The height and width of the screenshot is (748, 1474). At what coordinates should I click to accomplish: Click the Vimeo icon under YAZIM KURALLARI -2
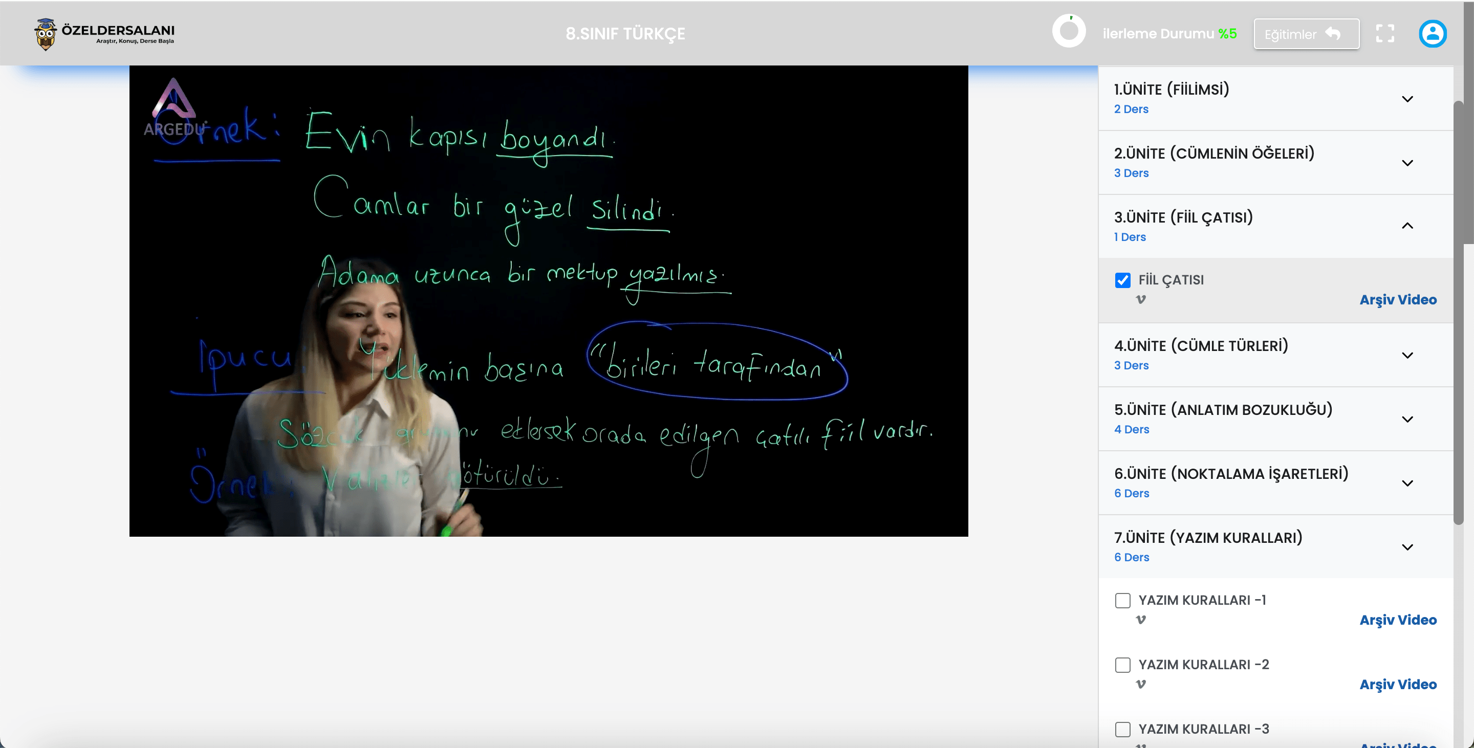click(x=1140, y=684)
